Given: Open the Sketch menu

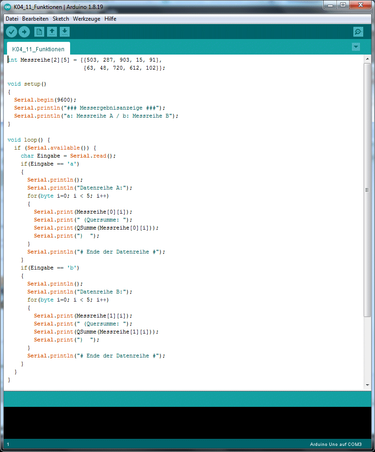Looking at the screenshot, I should [61, 19].
